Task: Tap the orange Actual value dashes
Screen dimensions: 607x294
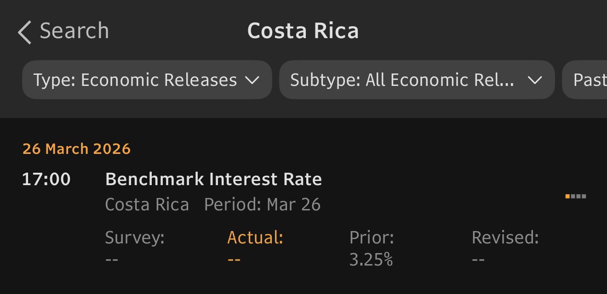Action: point(234,260)
